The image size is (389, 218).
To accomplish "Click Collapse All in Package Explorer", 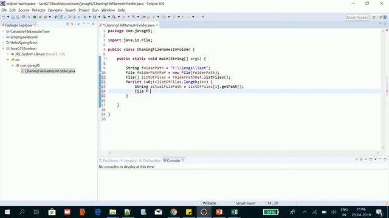I will 67,24.
